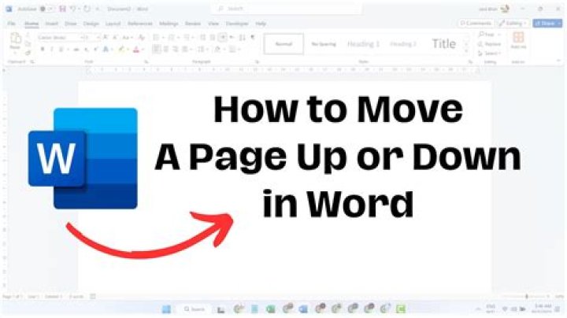Redo the last action
The height and width of the screenshot is (318, 567).
click(87, 9)
